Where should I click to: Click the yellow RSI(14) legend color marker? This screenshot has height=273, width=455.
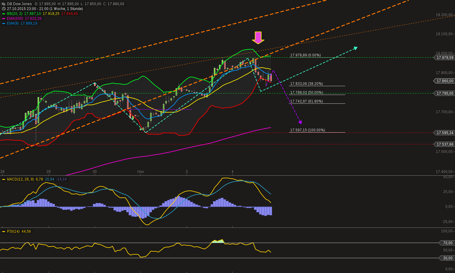tap(4, 231)
